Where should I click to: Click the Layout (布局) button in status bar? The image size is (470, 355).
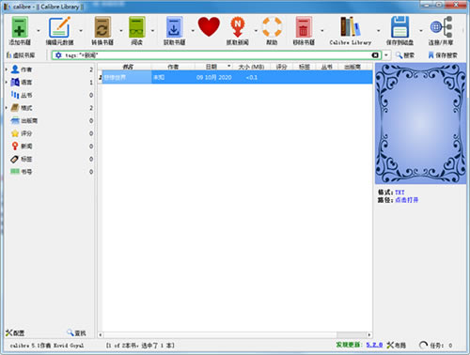tap(397, 345)
